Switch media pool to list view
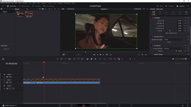191x107 pixels. click(x=46, y=9)
